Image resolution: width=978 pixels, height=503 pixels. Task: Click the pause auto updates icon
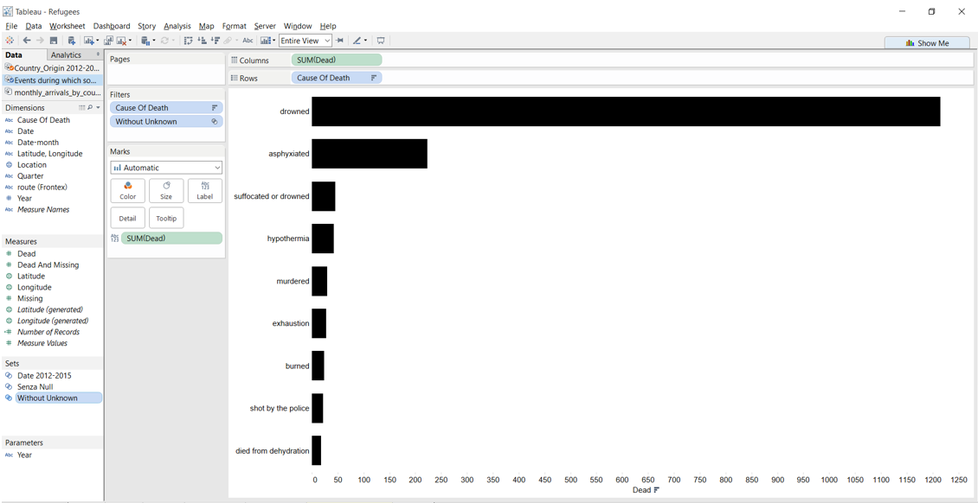click(x=145, y=41)
